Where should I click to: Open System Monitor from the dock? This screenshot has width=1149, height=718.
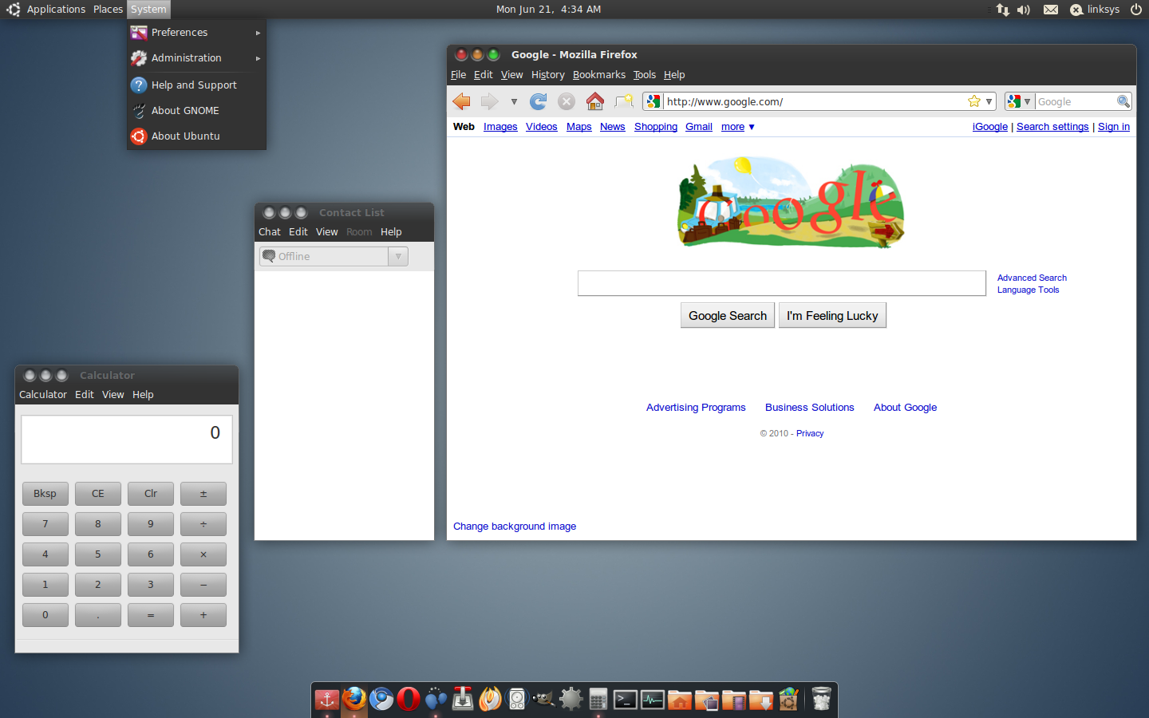pyautogui.click(x=653, y=700)
